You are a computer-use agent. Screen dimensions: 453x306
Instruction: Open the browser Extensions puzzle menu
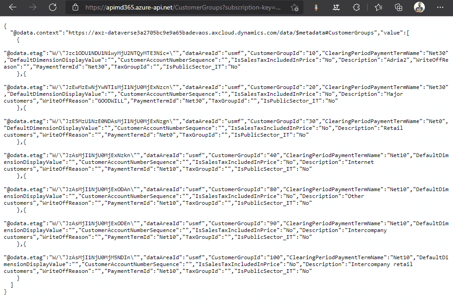(356, 7)
